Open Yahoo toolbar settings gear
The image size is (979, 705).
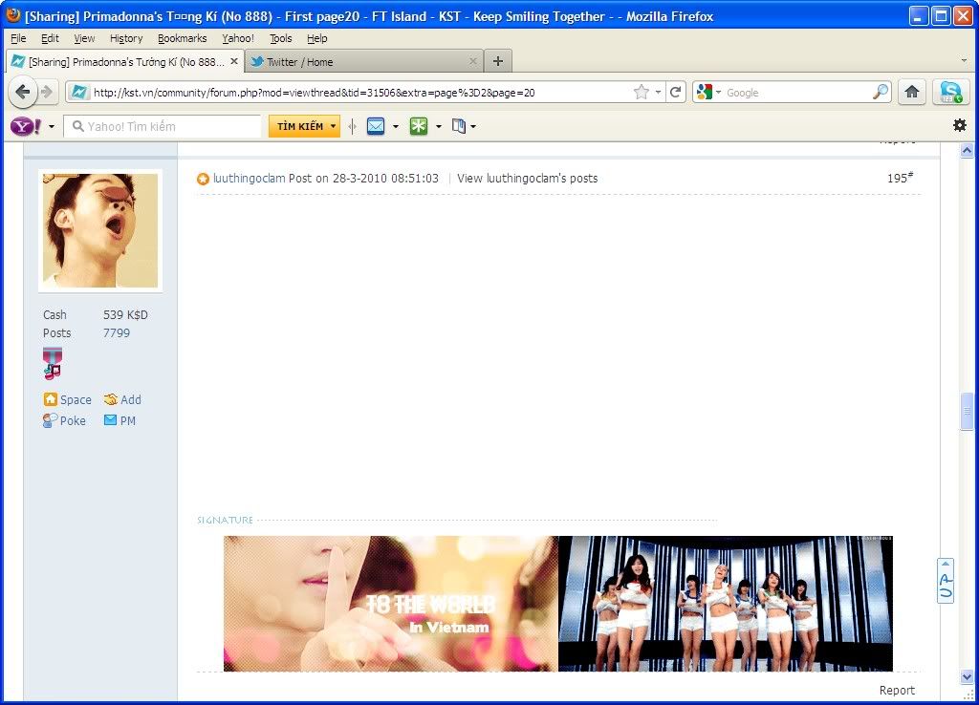(960, 125)
